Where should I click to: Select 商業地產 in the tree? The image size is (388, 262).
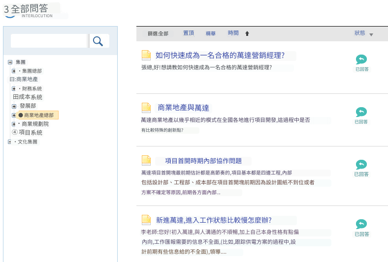[x=27, y=79]
